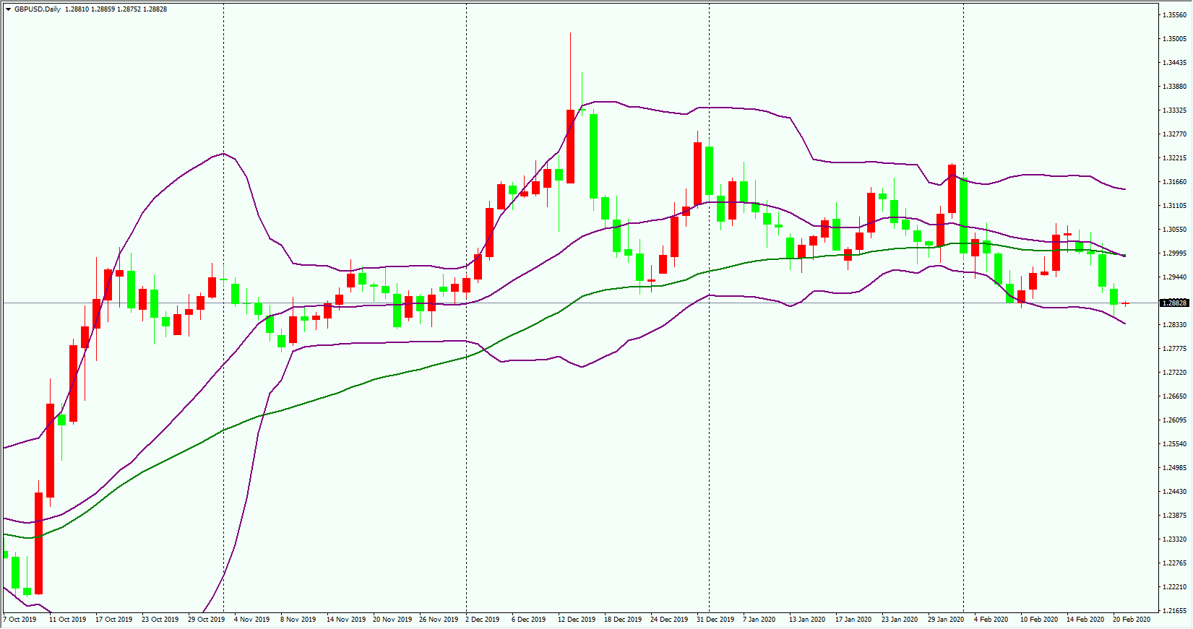Image resolution: width=1193 pixels, height=629 pixels.
Task: Click the 24 Dec 2019 date label
Action: point(669,619)
